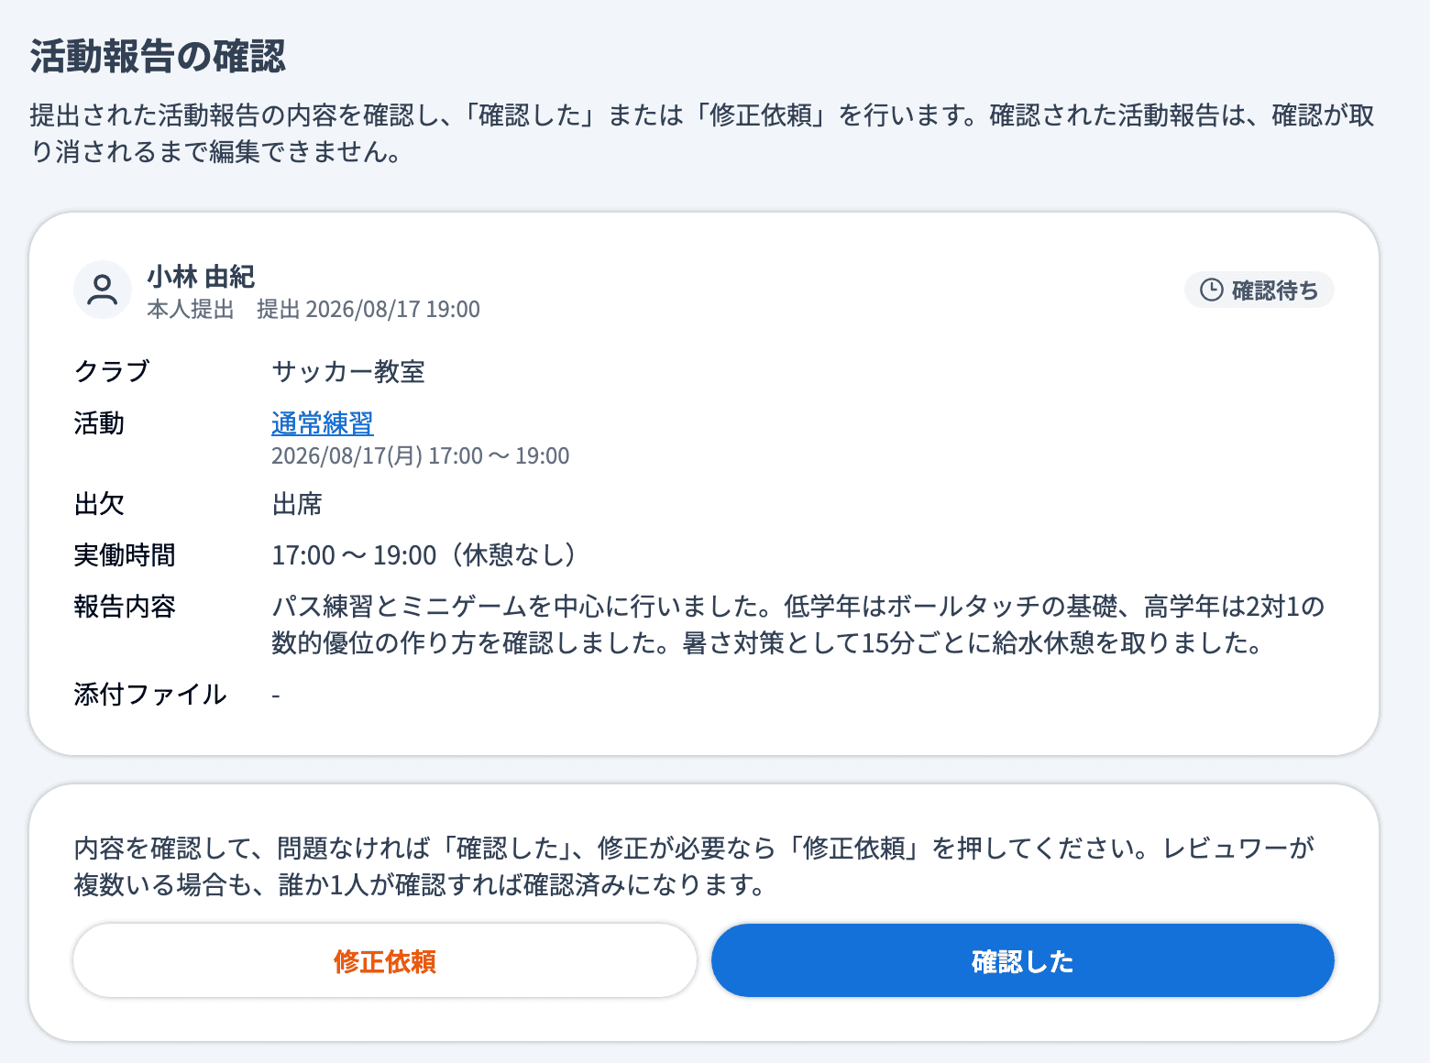The image size is (1430, 1063).
Task: Click the clock icon in 確認待ち badge
Action: coord(1212,290)
